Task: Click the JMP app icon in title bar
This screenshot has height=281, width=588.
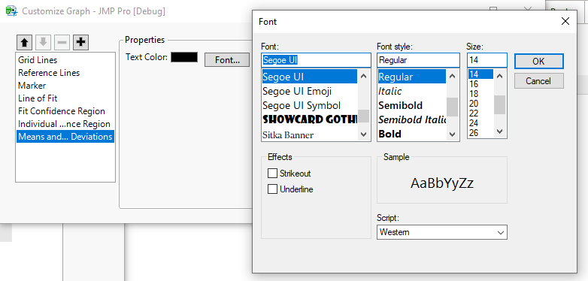Action: pyautogui.click(x=11, y=11)
